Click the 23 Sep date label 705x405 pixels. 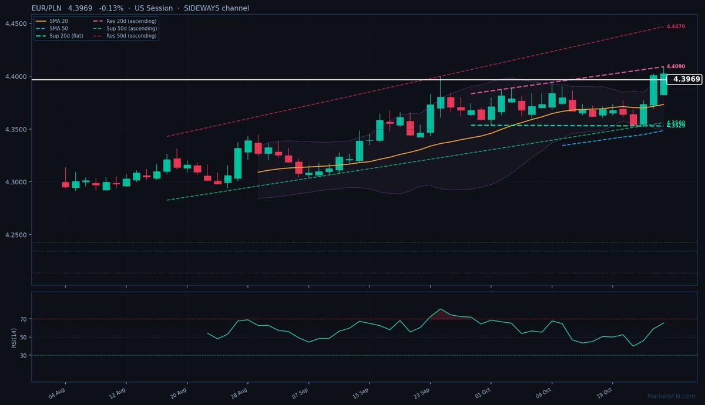[x=422, y=393]
